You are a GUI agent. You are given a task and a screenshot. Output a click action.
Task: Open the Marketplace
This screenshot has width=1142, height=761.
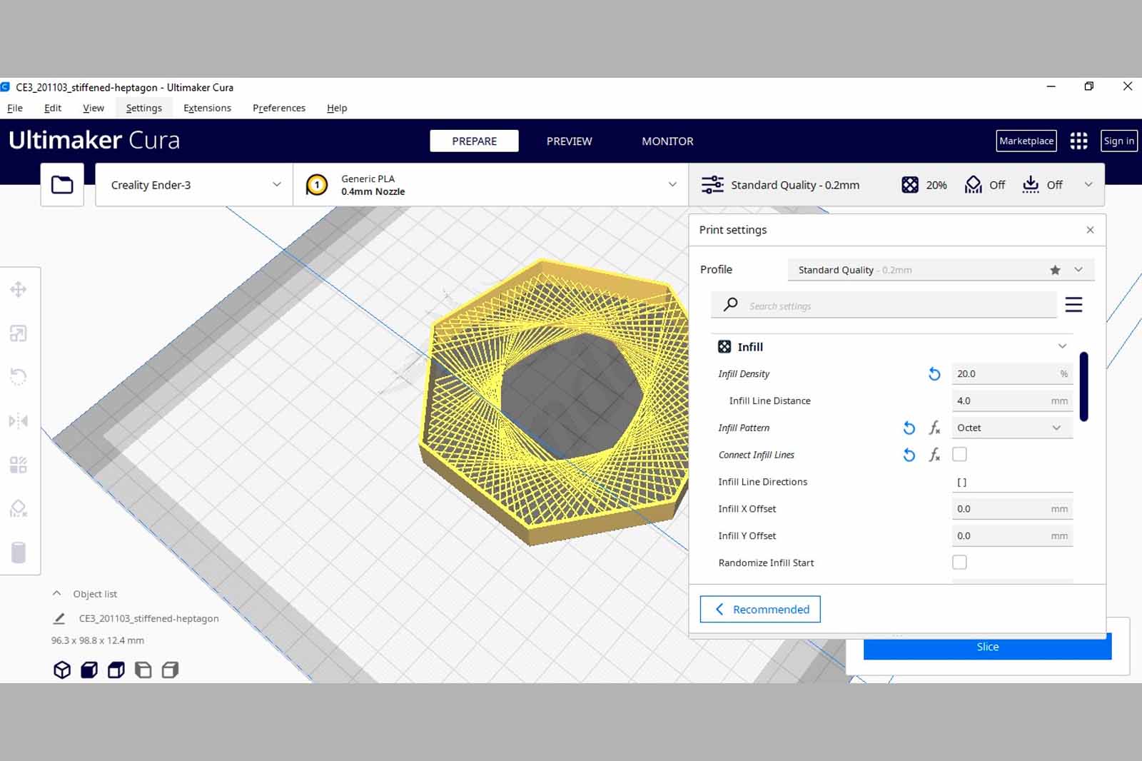[x=1026, y=141]
